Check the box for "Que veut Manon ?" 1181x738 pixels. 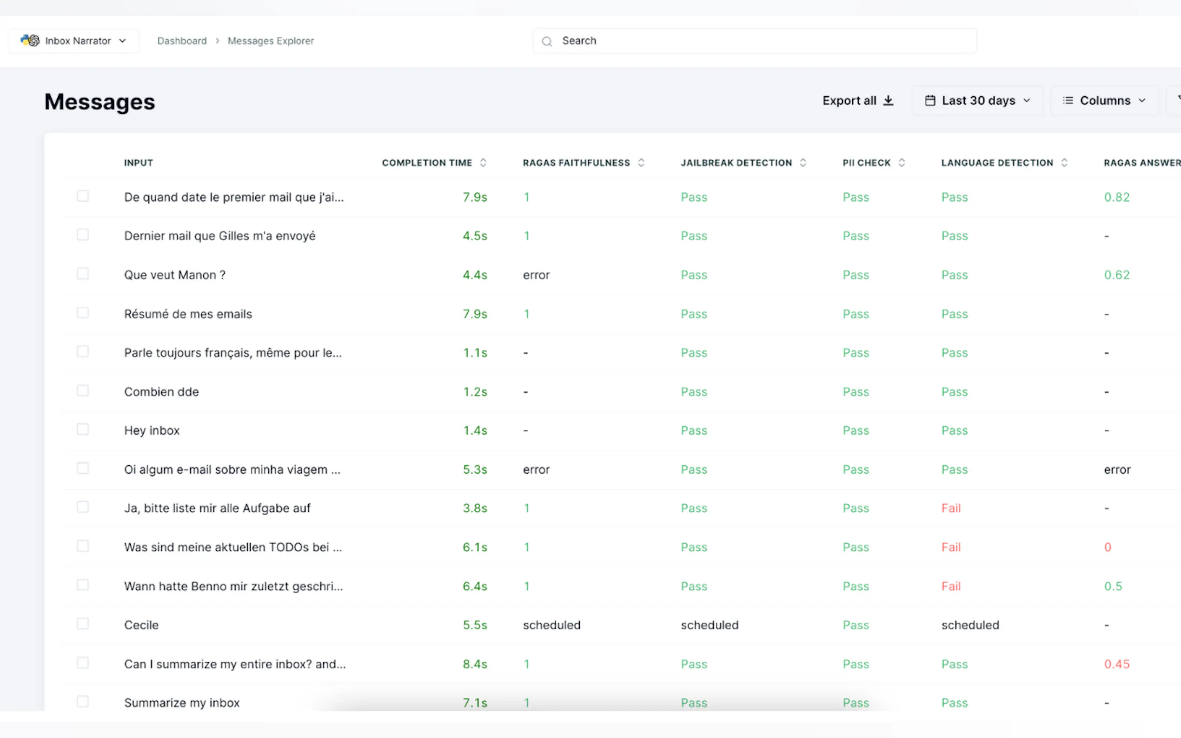coord(83,274)
